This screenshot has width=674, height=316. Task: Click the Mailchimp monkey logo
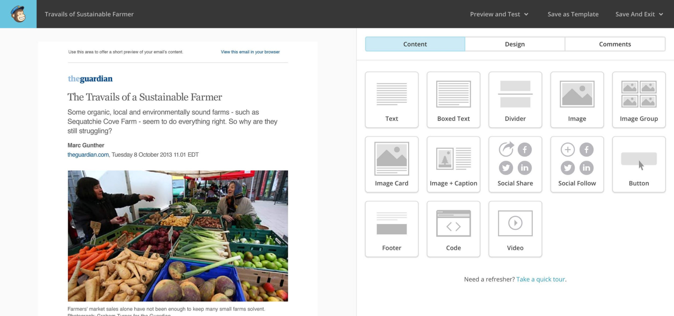(x=18, y=14)
